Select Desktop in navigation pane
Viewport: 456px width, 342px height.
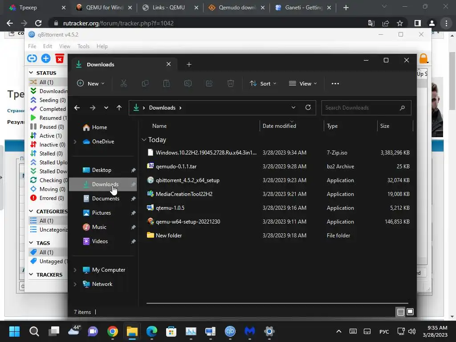[x=103, y=170]
